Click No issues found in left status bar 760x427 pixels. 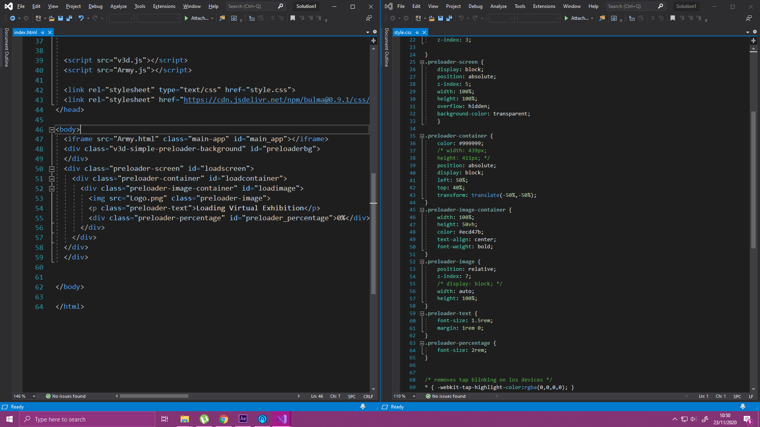[66, 396]
